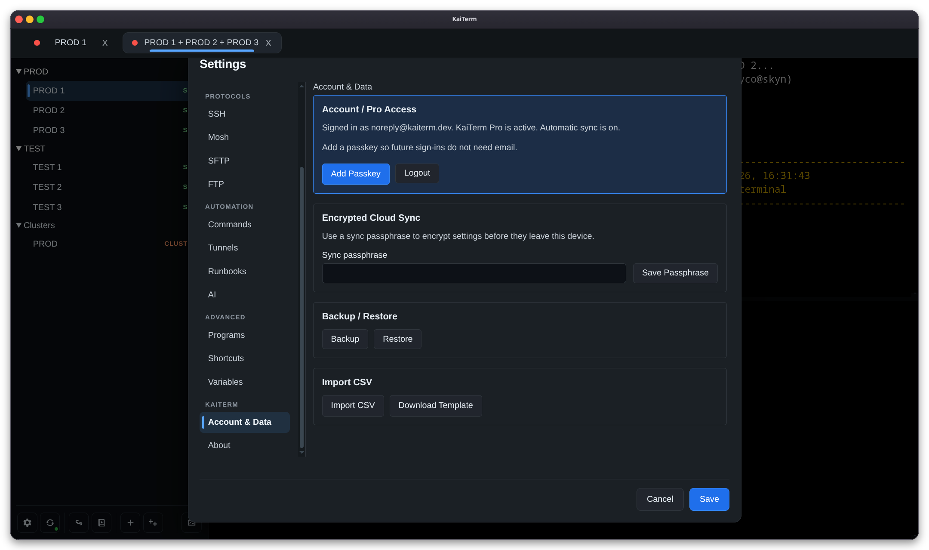929x550 pixels.
Task: Select the PROD cluster entry
Action: (107, 244)
